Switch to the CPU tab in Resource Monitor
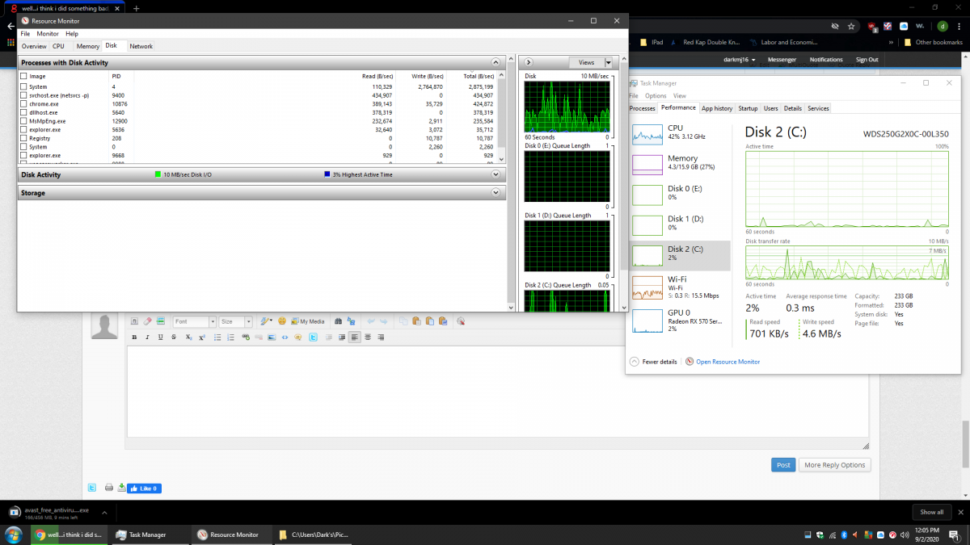Viewport: 970px width, 545px height. tap(58, 47)
